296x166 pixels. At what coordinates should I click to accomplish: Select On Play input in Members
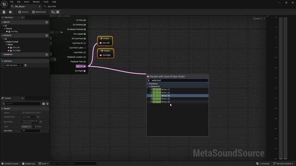(14, 32)
